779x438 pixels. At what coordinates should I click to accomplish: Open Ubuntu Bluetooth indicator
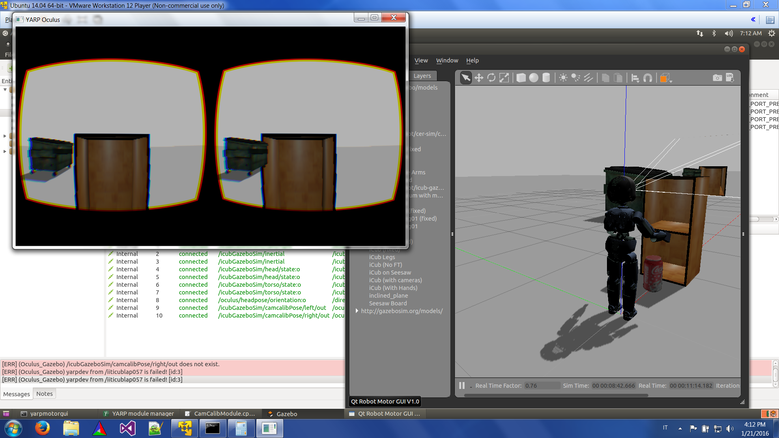pyautogui.click(x=714, y=34)
